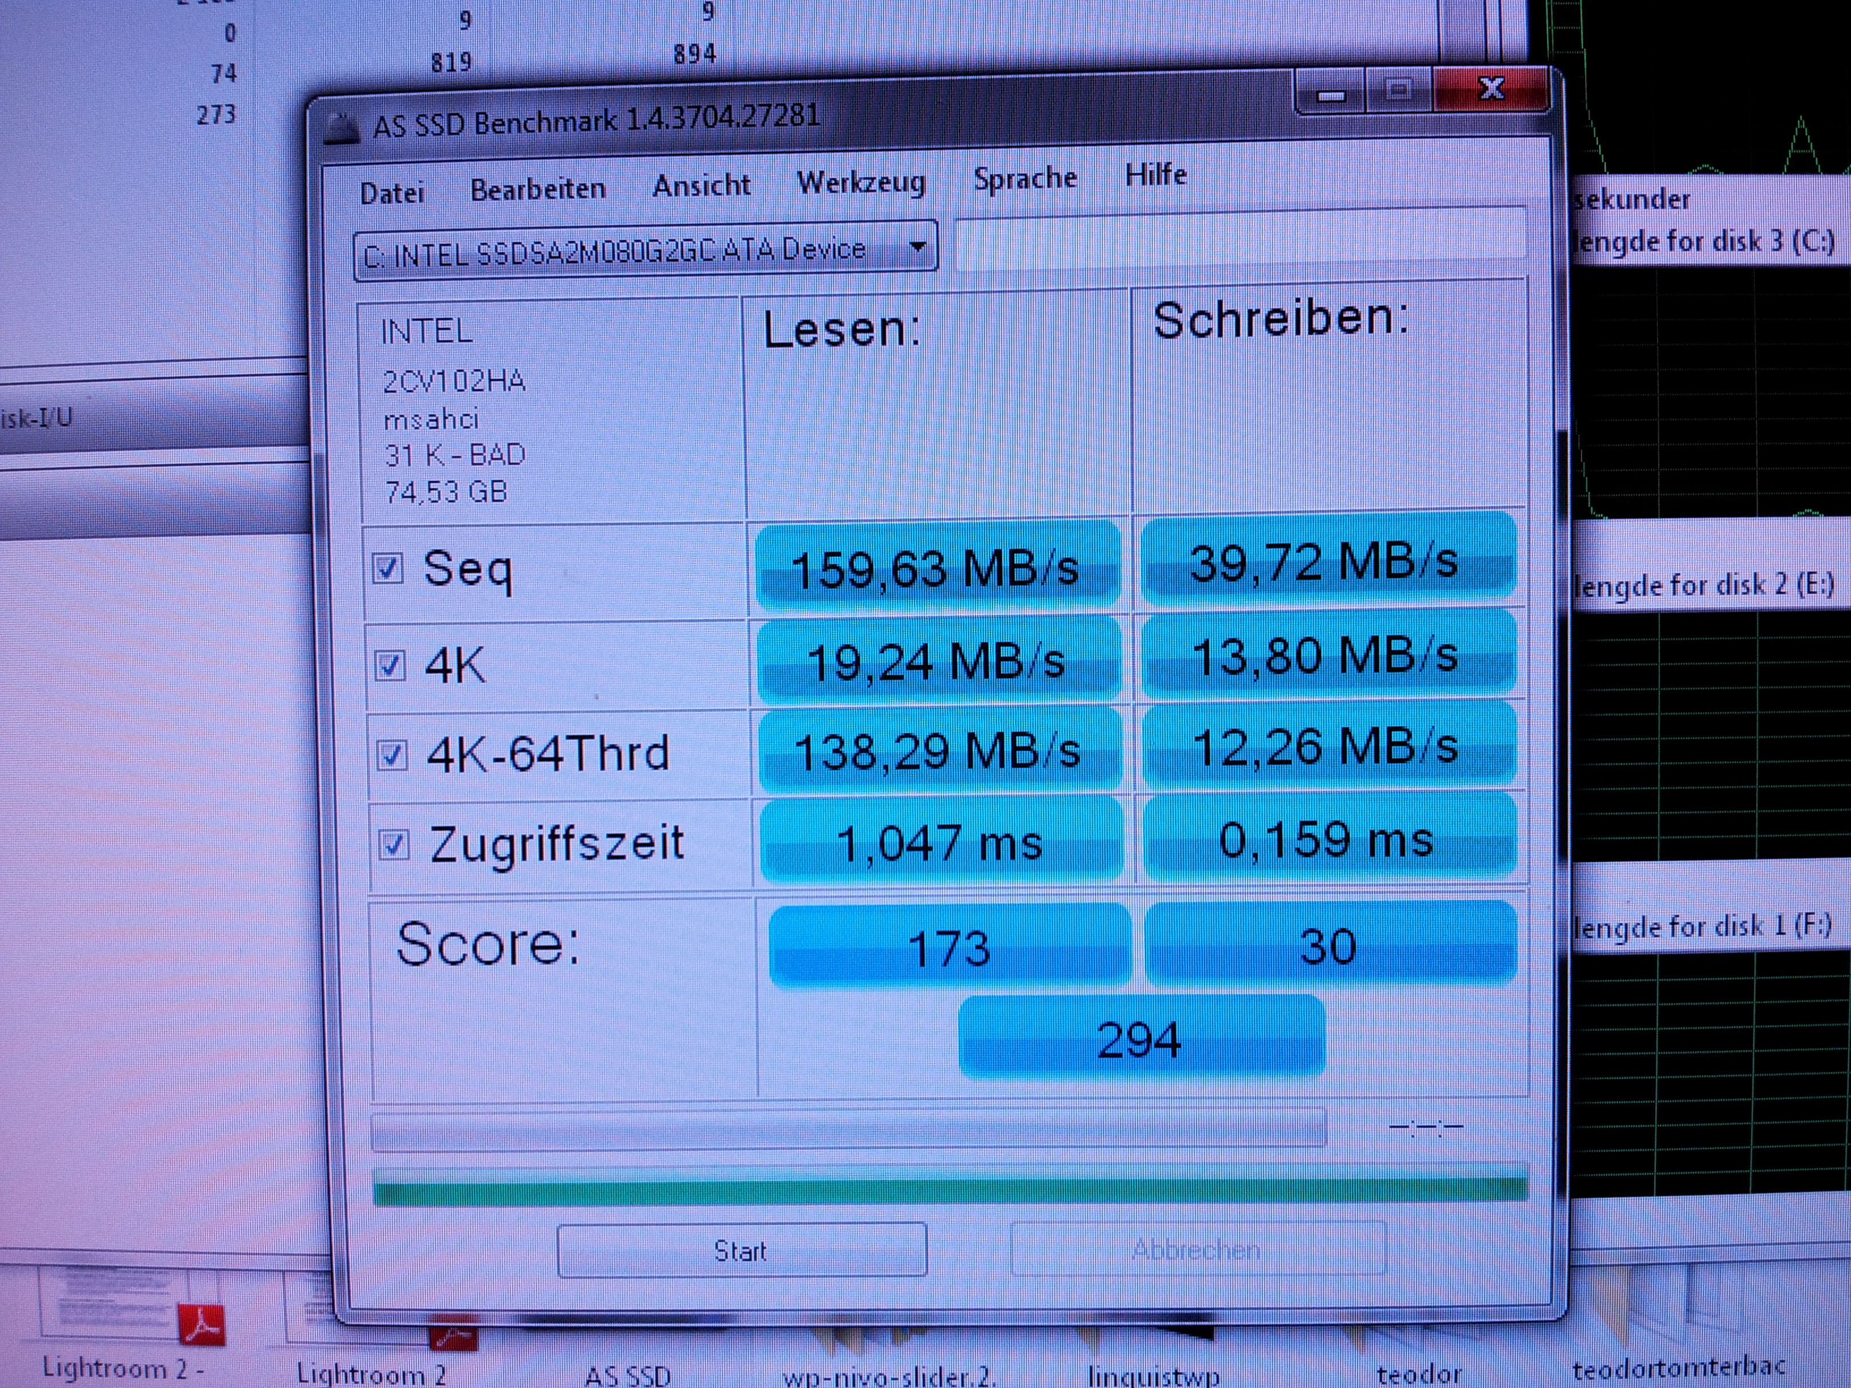Click the Lesen column header
The image size is (1851, 1388).
tap(842, 328)
